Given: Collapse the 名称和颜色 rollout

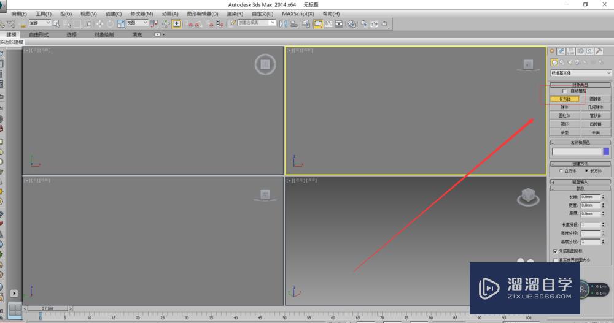Looking at the screenshot, I should click(580, 142).
